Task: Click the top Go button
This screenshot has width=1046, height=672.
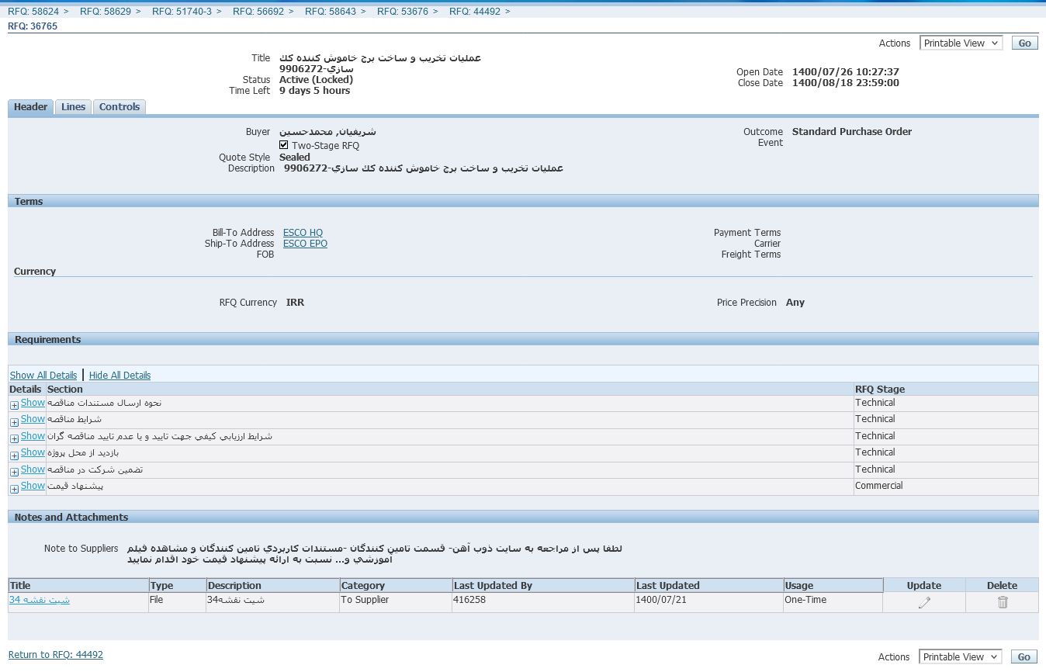Action: coord(1024,43)
